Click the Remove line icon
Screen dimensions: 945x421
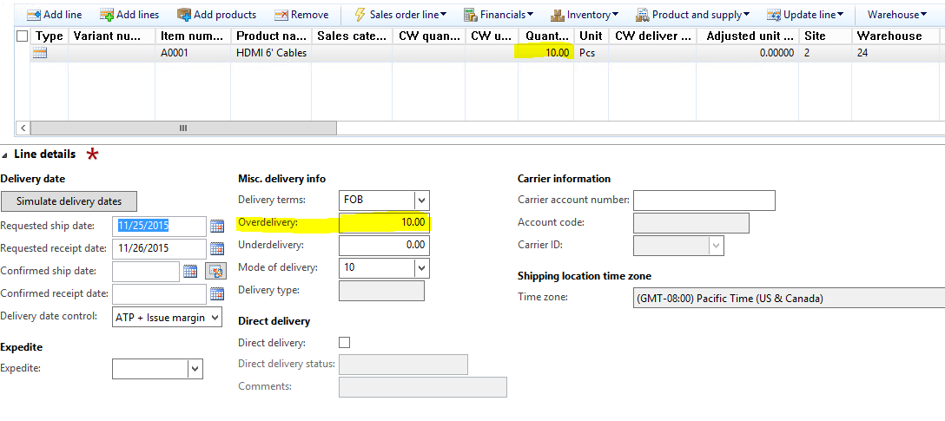point(281,15)
